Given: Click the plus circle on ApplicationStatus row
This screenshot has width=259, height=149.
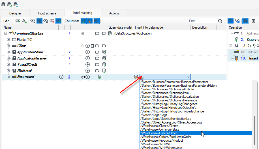Looking at the screenshot, I should pos(87,52).
